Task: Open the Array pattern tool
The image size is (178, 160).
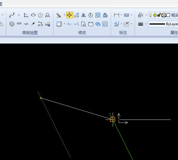Action: tap(98, 15)
